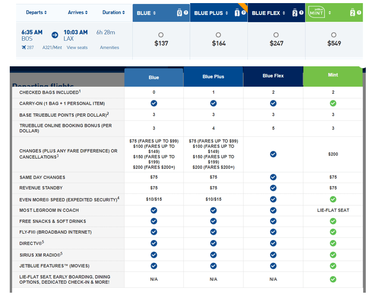The width and height of the screenshot is (368, 298).
Task: Sort flights by Departs column
Action: (36, 12)
